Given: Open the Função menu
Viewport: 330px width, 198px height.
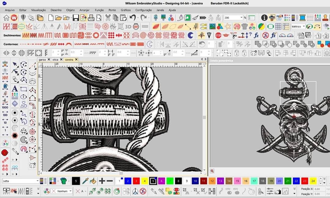Looking at the screenshot, I should point(99,10).
